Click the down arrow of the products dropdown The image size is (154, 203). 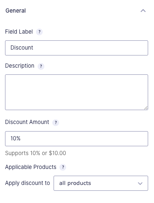point(140,183)
